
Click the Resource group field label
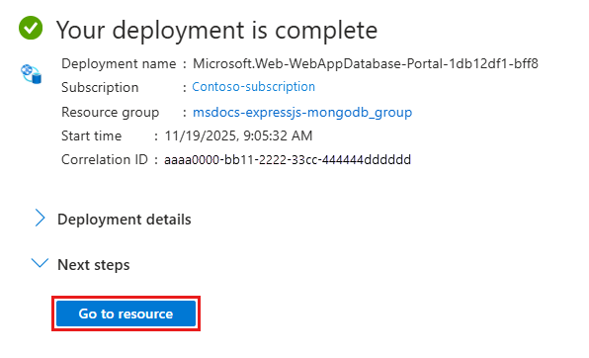coord(110,112)
